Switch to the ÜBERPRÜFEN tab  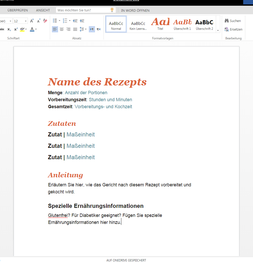[x=18, y=10]
